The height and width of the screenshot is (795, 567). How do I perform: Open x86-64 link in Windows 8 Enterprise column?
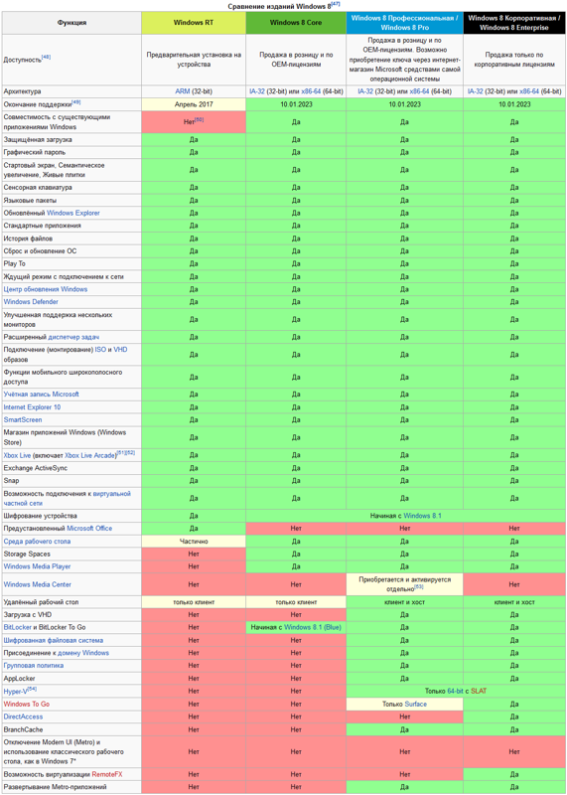[x=529, y=91]
